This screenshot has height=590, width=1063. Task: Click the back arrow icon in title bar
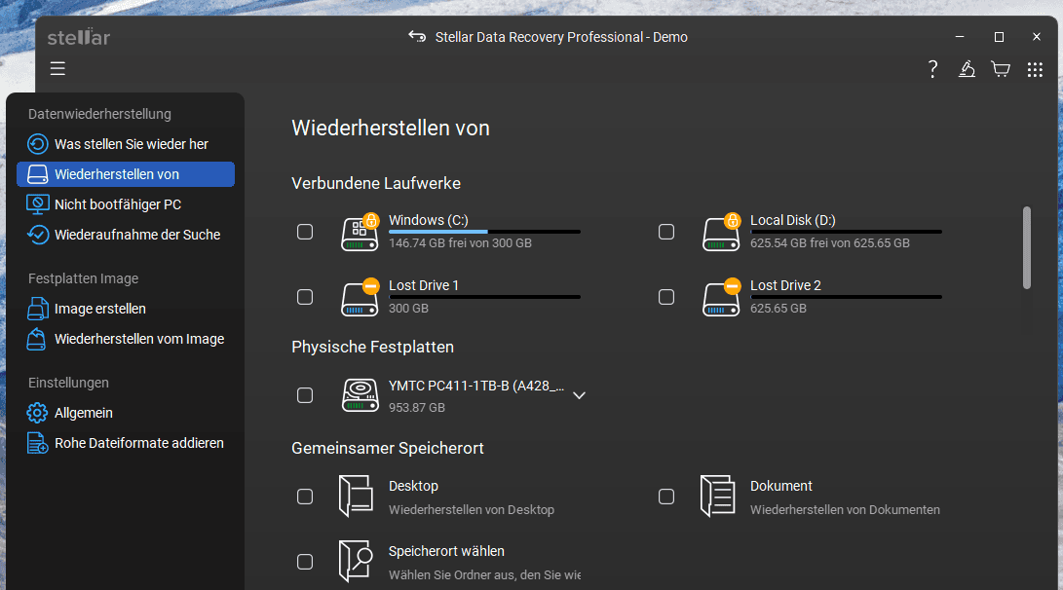(x=417, y=37)
